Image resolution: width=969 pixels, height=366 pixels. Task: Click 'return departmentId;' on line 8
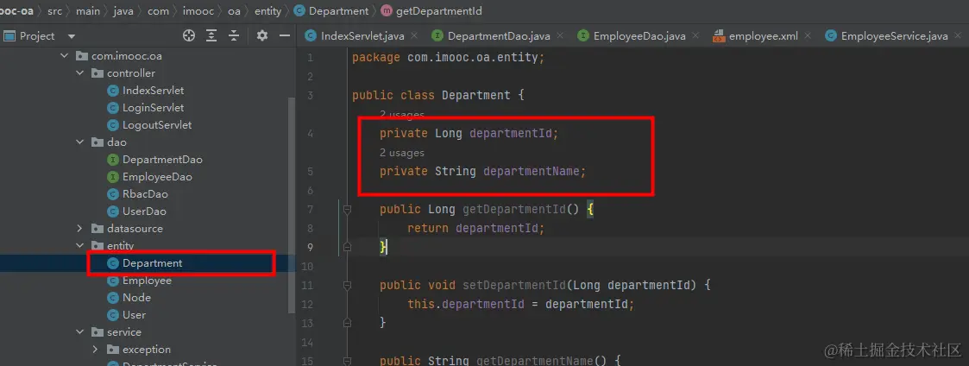(x=475, y=229)
